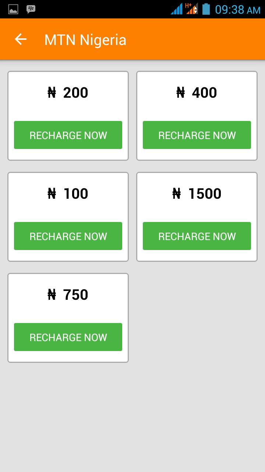
Task: Click the battery status icon
Action: point(206,9)
